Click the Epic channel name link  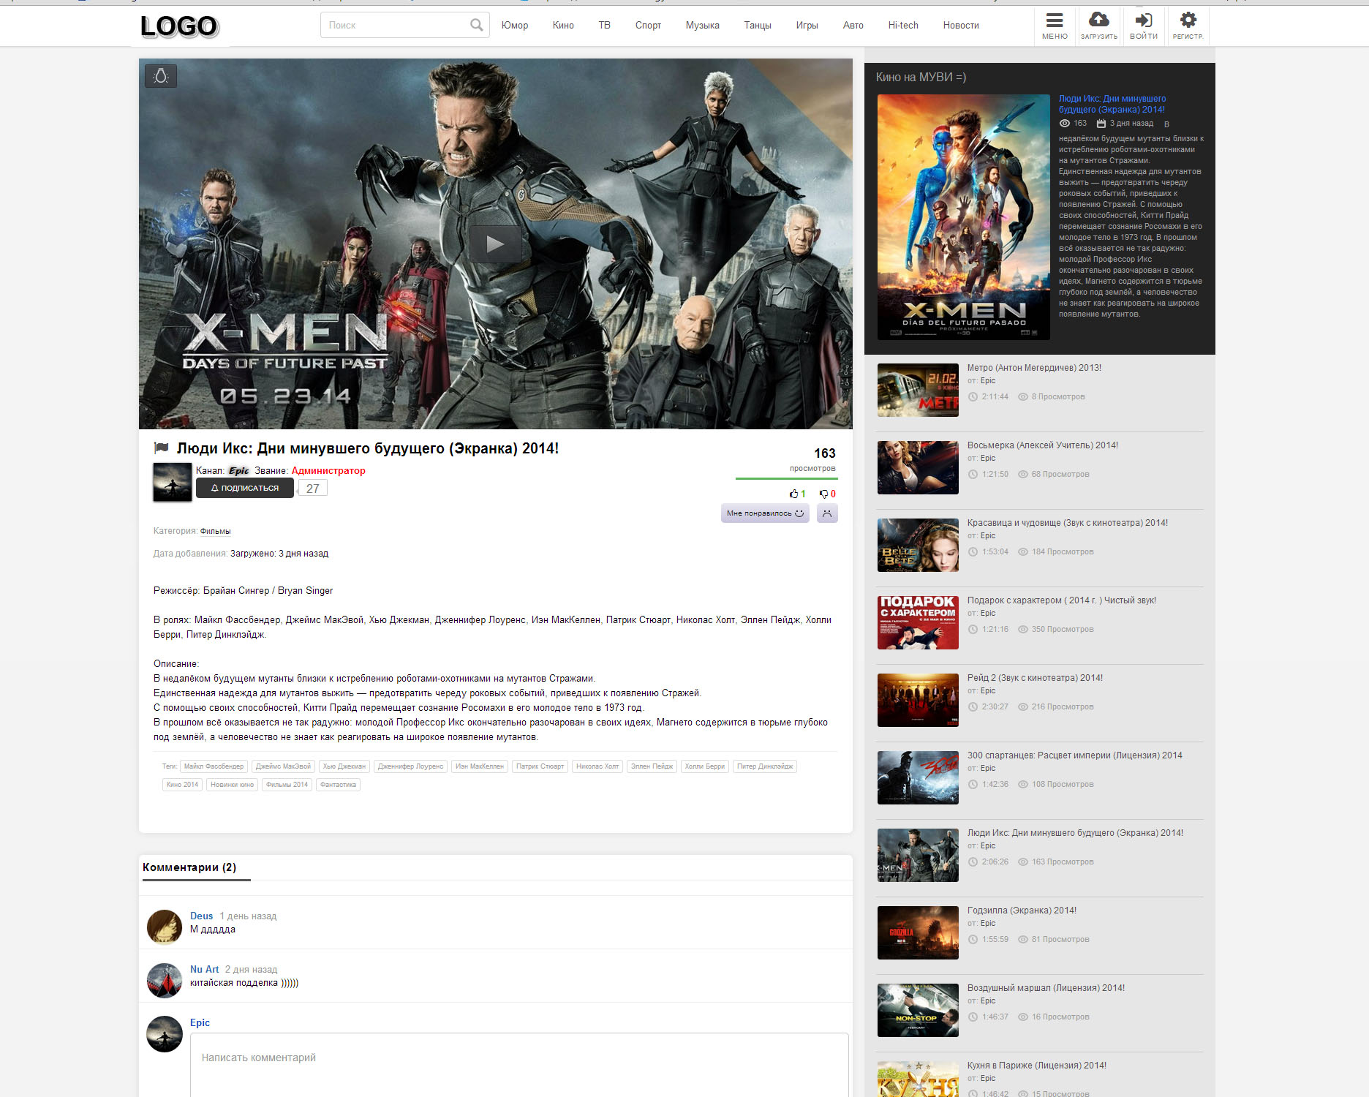point(239,471)
